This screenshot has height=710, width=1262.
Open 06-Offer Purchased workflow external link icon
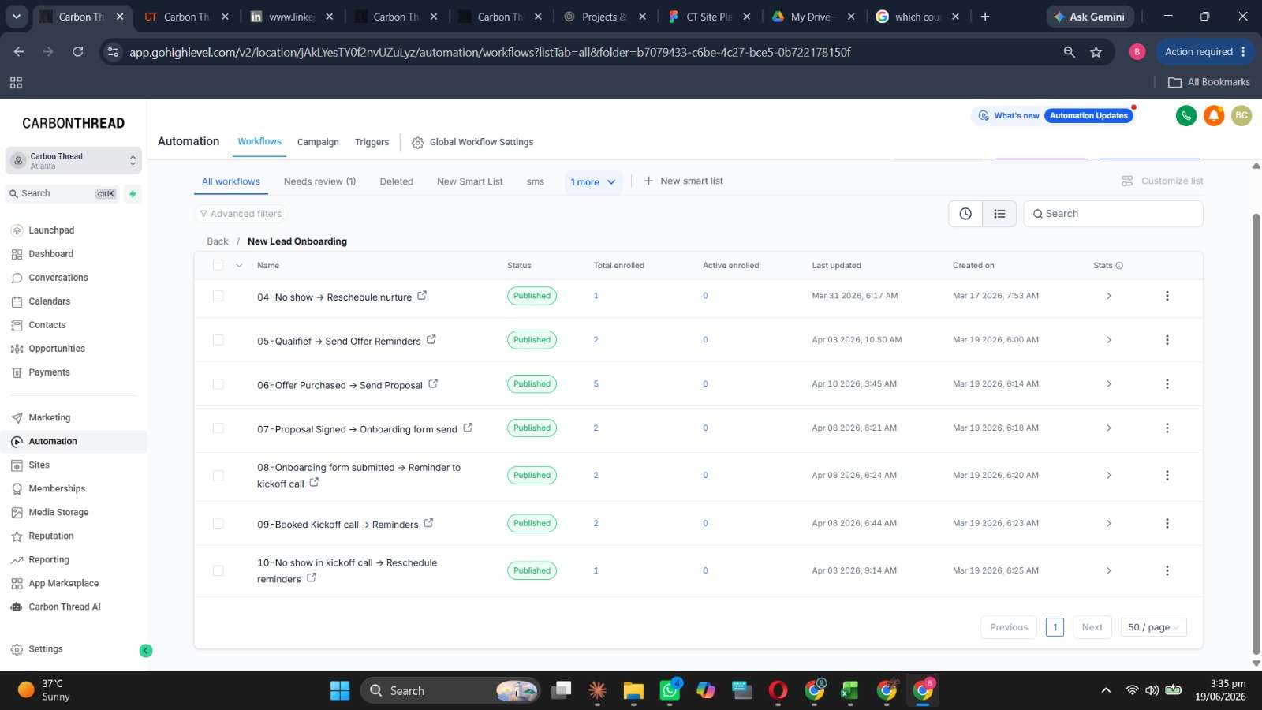pyautogui.click(x=433, y=384)
